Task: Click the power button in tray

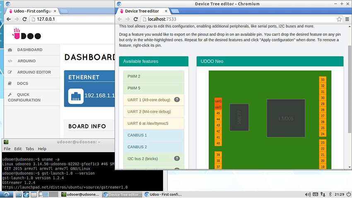Action: point(349,194)
